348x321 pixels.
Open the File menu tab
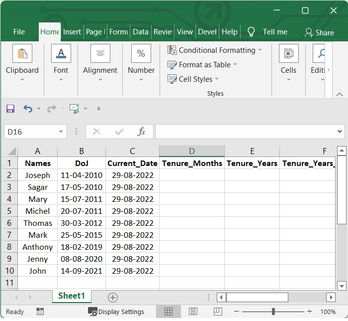(19, 32)
